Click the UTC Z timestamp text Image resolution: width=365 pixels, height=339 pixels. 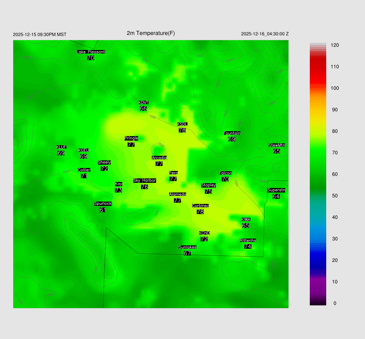[x=264, y=34]
